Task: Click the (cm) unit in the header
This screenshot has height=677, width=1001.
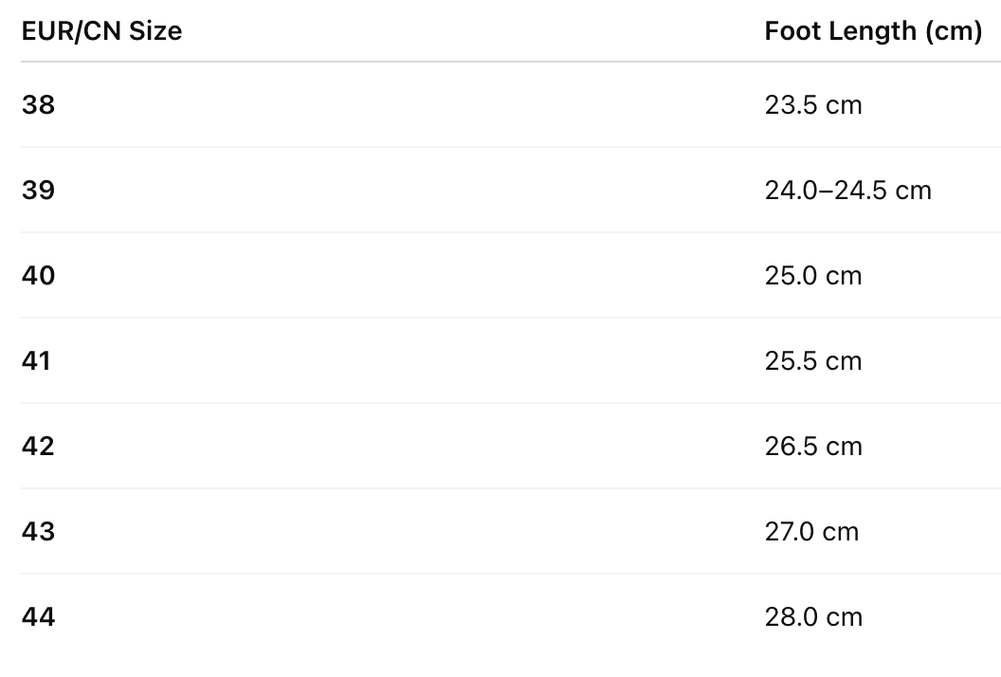Action: pos(952,31)
